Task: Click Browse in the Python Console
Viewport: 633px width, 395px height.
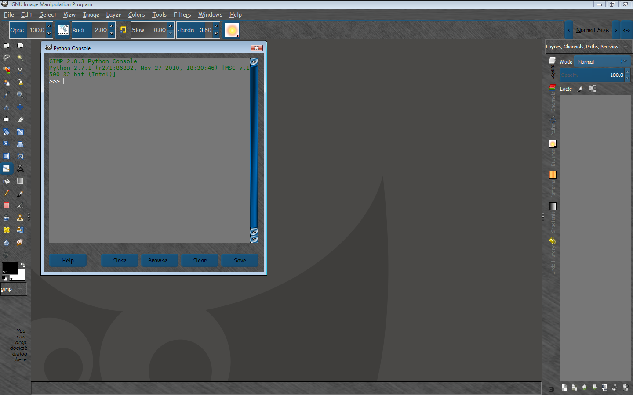Action: pyautogui.click(x=160, y=260)
